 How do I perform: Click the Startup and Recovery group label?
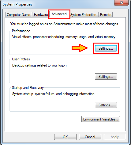point(28,88)
